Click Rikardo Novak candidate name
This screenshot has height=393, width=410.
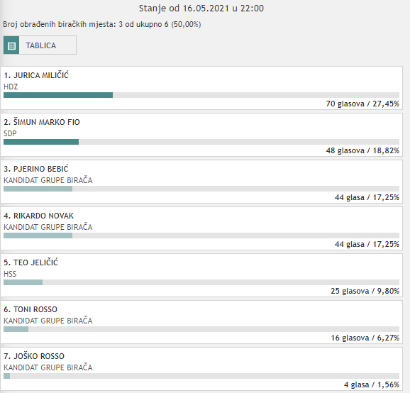click(x=39, y=216)
